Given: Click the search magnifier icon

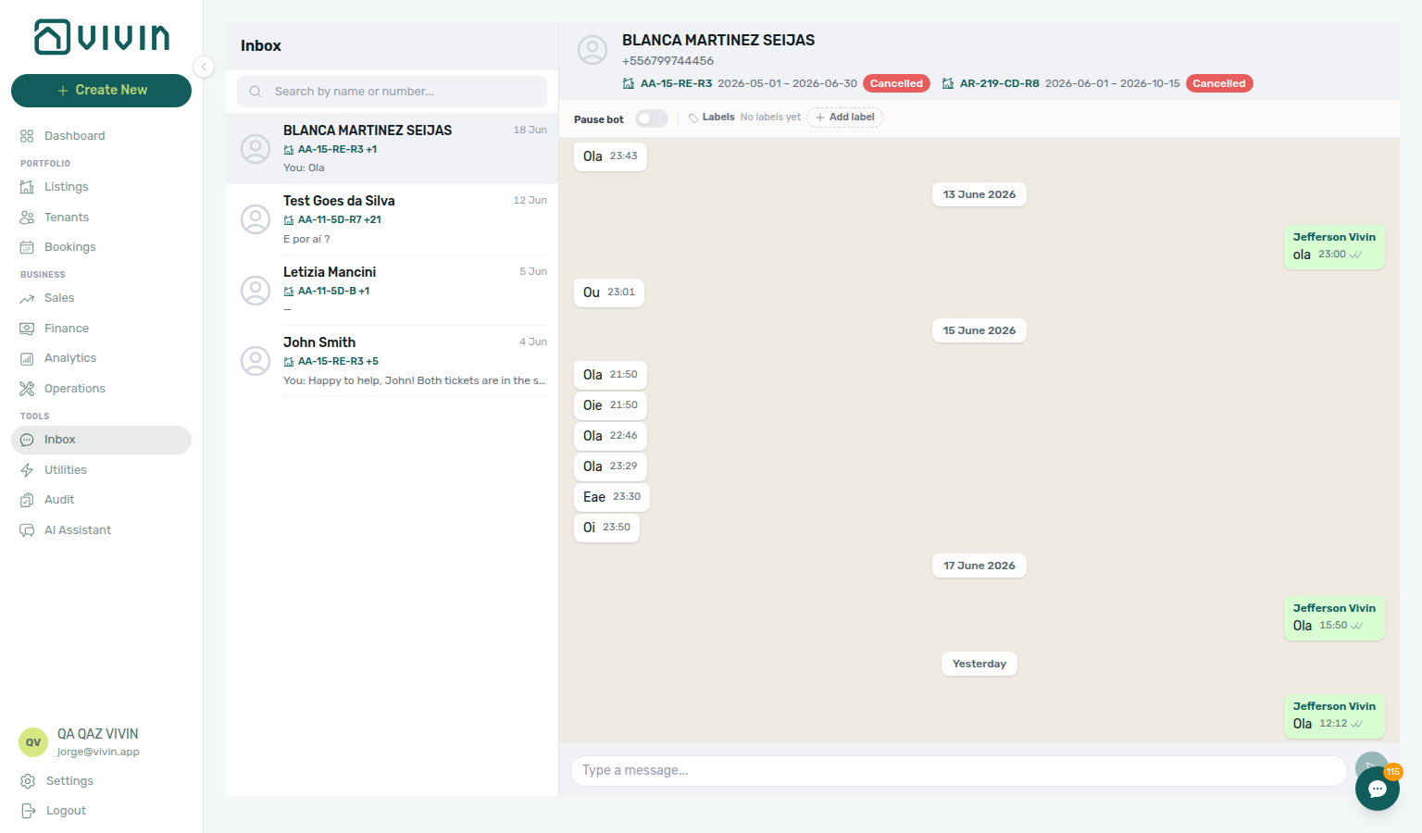Looking at the screenshot, I should click(256, 92).
